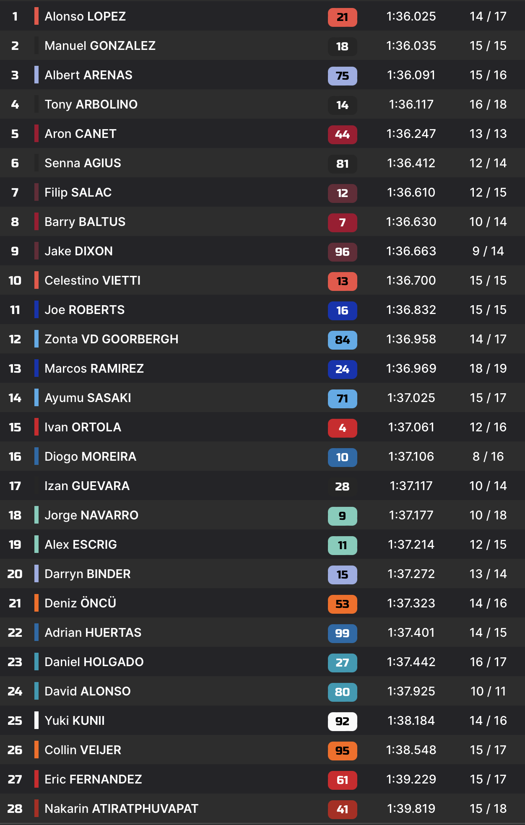Click Jorge Navarro's green 9 badge
This screenshot has width=525, height=825.
[342, 516]
